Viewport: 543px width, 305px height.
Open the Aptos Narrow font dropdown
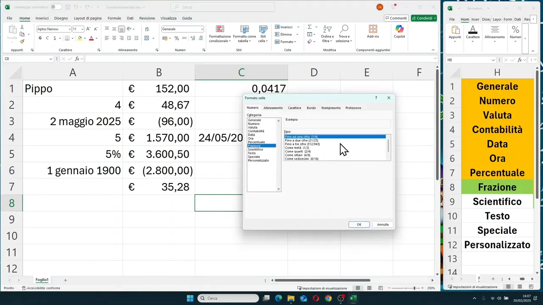click(x=69, y=29)
